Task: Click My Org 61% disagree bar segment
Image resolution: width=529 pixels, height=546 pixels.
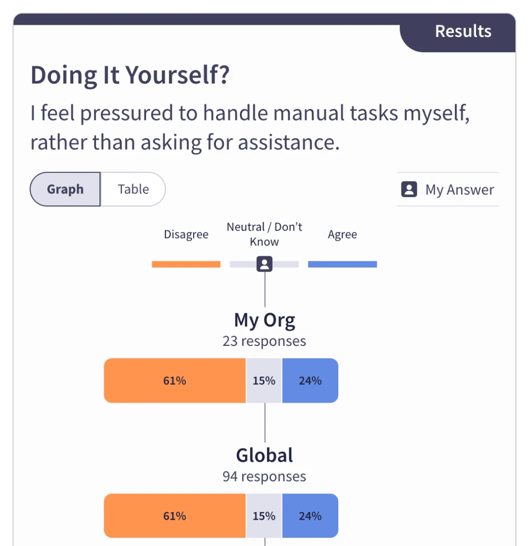Action: click(175, 380)
